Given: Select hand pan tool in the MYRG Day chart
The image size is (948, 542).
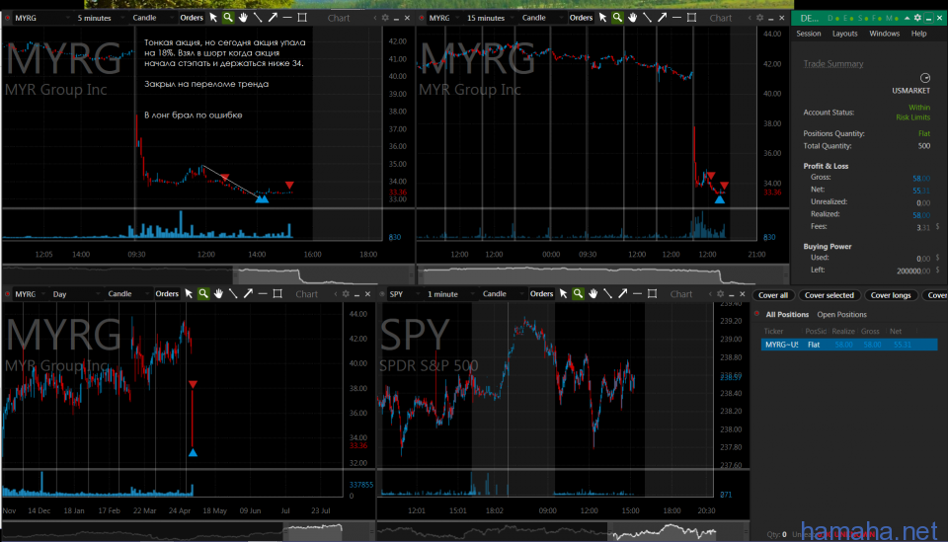Looking at the screenshot, I should click(x=218, y=293).
